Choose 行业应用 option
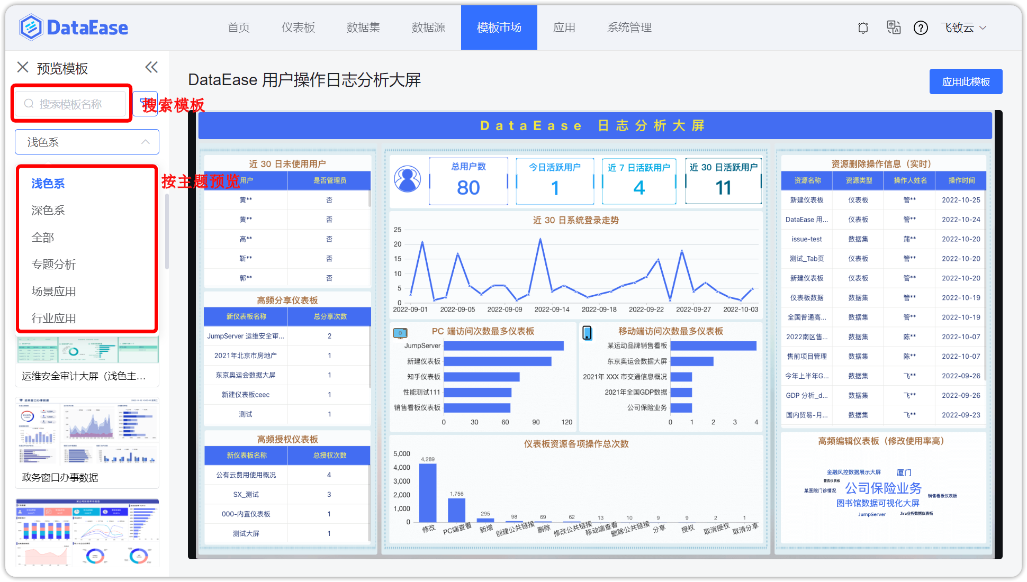Image resolution: width=1027 pixels, height=582 pixels. pyautogui.click(x=87, y=318)
